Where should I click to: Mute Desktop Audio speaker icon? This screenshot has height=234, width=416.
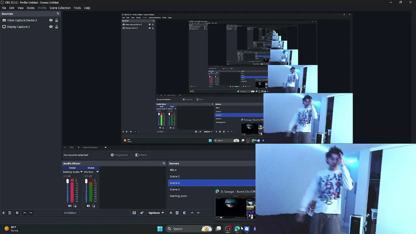click(70, 206)
